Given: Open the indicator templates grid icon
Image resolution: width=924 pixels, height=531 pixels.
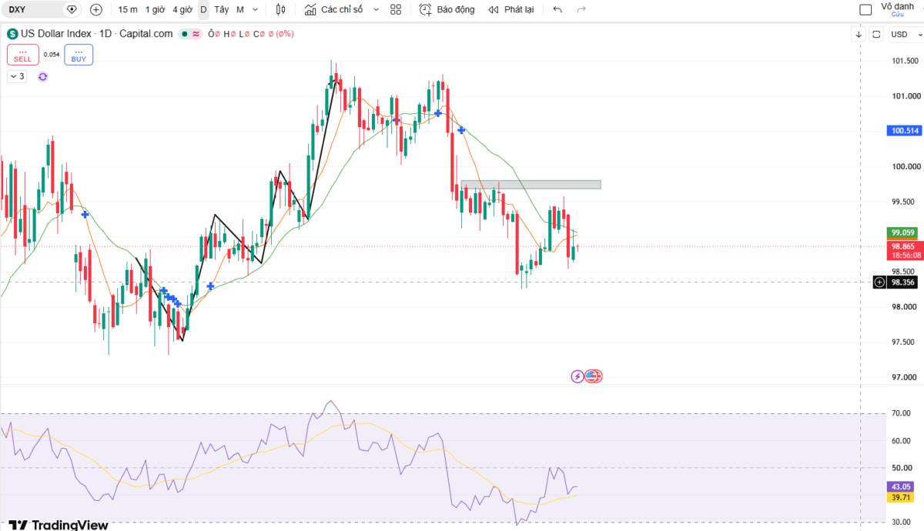Looking at the screenshot, I should coord(396,9).
